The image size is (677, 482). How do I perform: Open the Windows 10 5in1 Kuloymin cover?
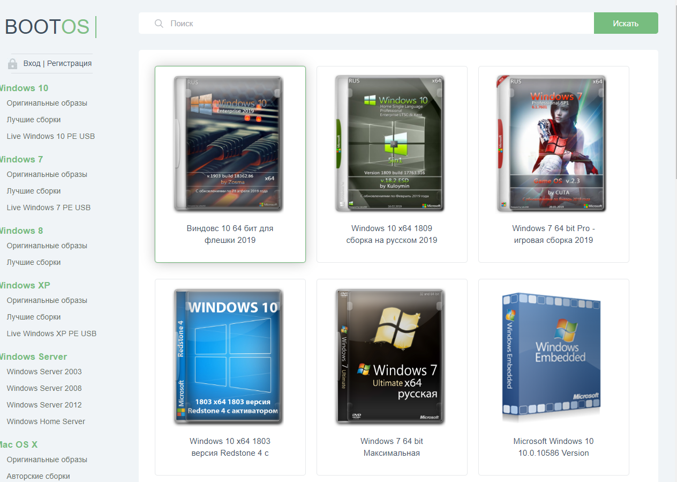coord(390,143)
